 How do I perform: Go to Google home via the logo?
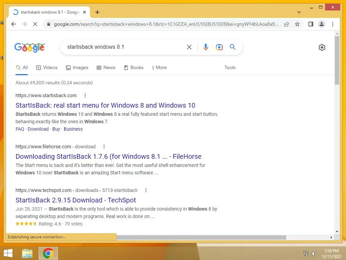pyautogui.click(x=30, y=47)
